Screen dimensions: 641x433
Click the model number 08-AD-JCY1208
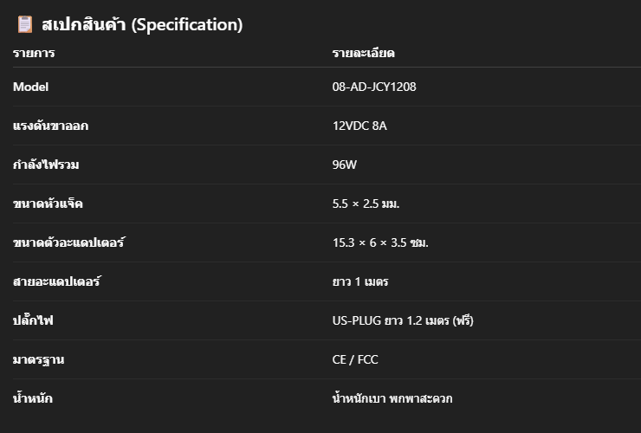[x=374, y=87]
